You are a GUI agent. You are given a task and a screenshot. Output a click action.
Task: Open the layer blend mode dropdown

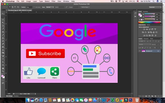(x=145, y=44)
